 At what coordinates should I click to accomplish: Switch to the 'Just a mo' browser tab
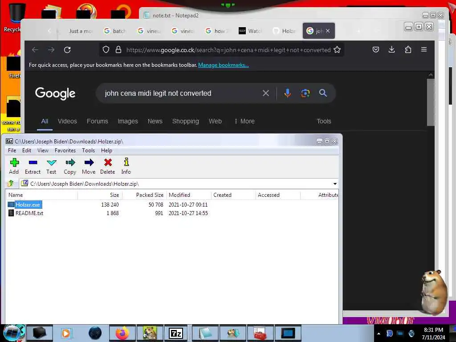point(81,31)
